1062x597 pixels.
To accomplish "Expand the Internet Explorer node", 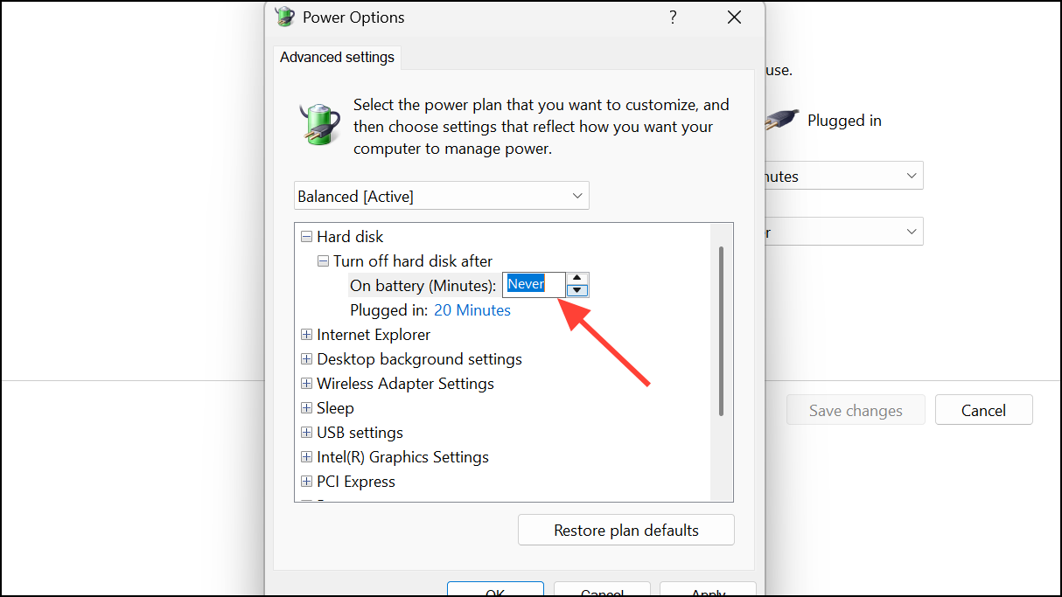I will pyautogui.click(x=306, y=335).
